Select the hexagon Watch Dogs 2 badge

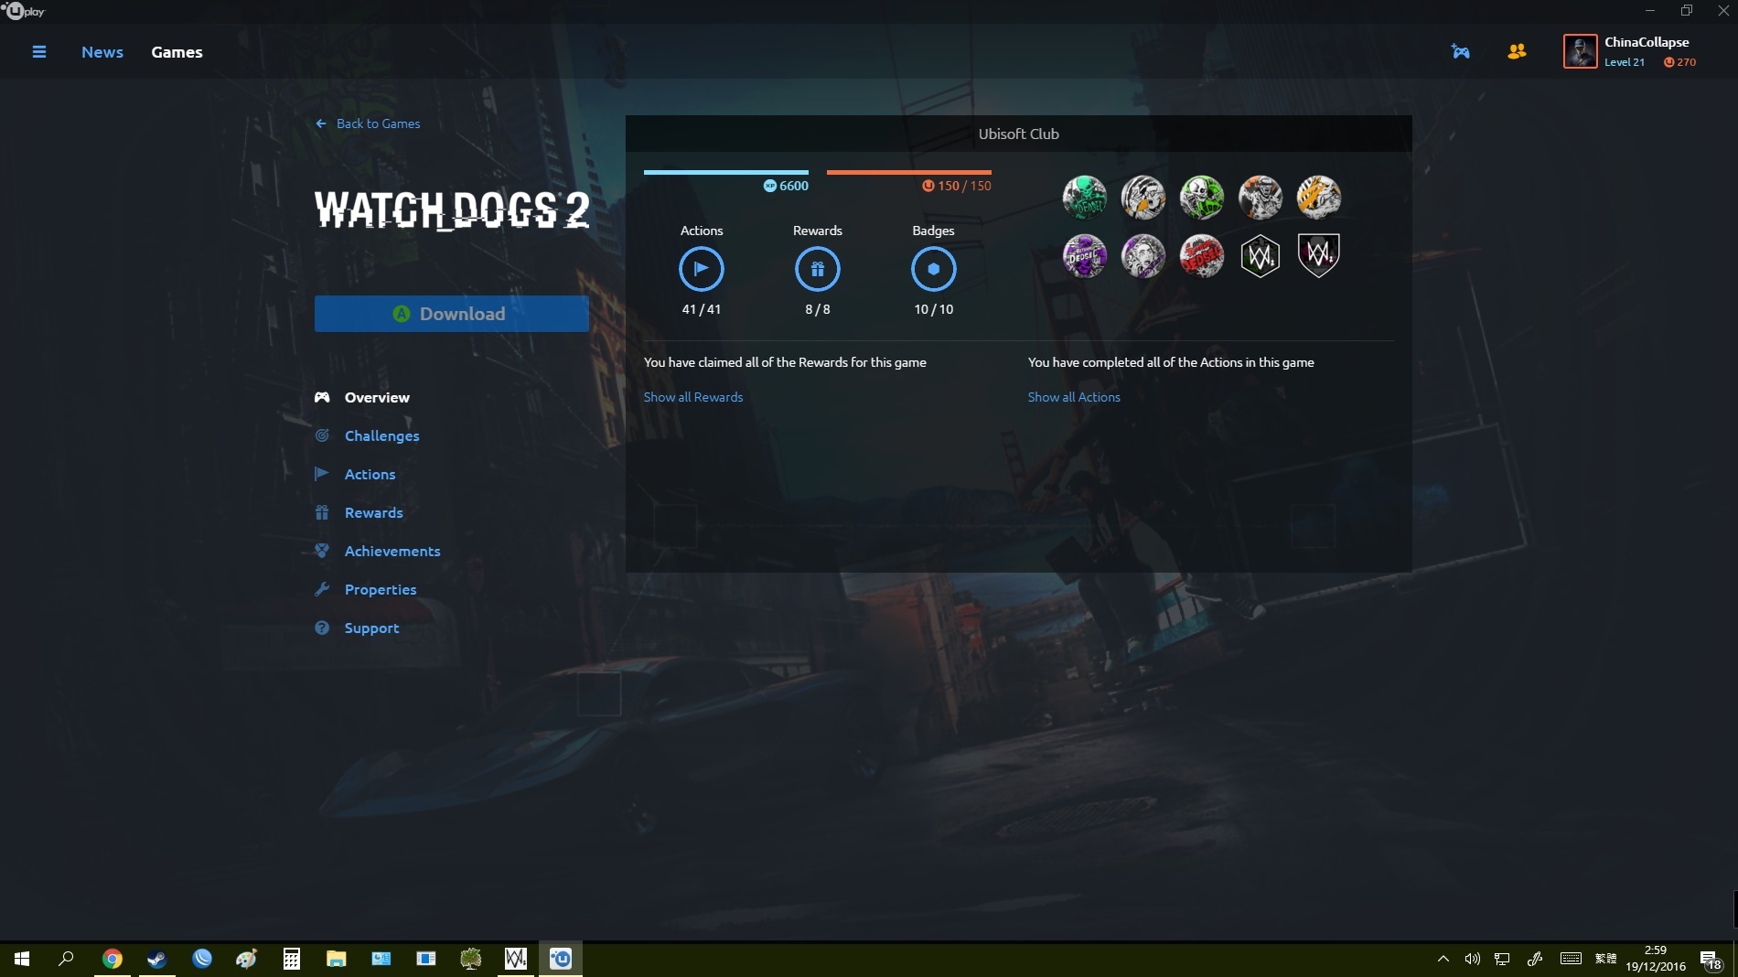[x=1261, y=256]
